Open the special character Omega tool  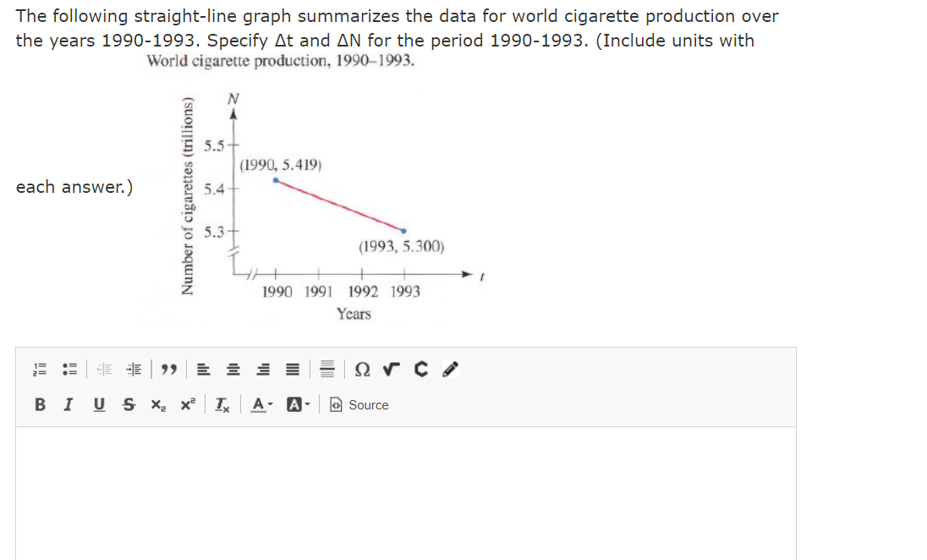362,371
